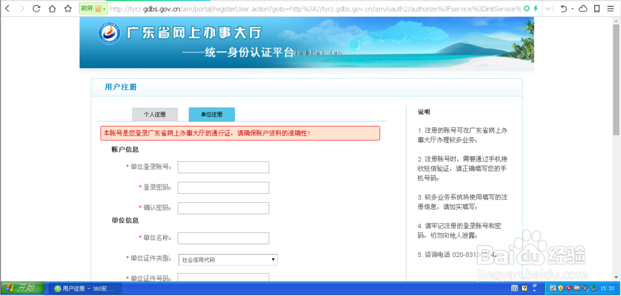Image resolution: width=621 pixels, height=296 pixels.
Task: Click the red warning notice about 通行证
Action: [240, 133]
